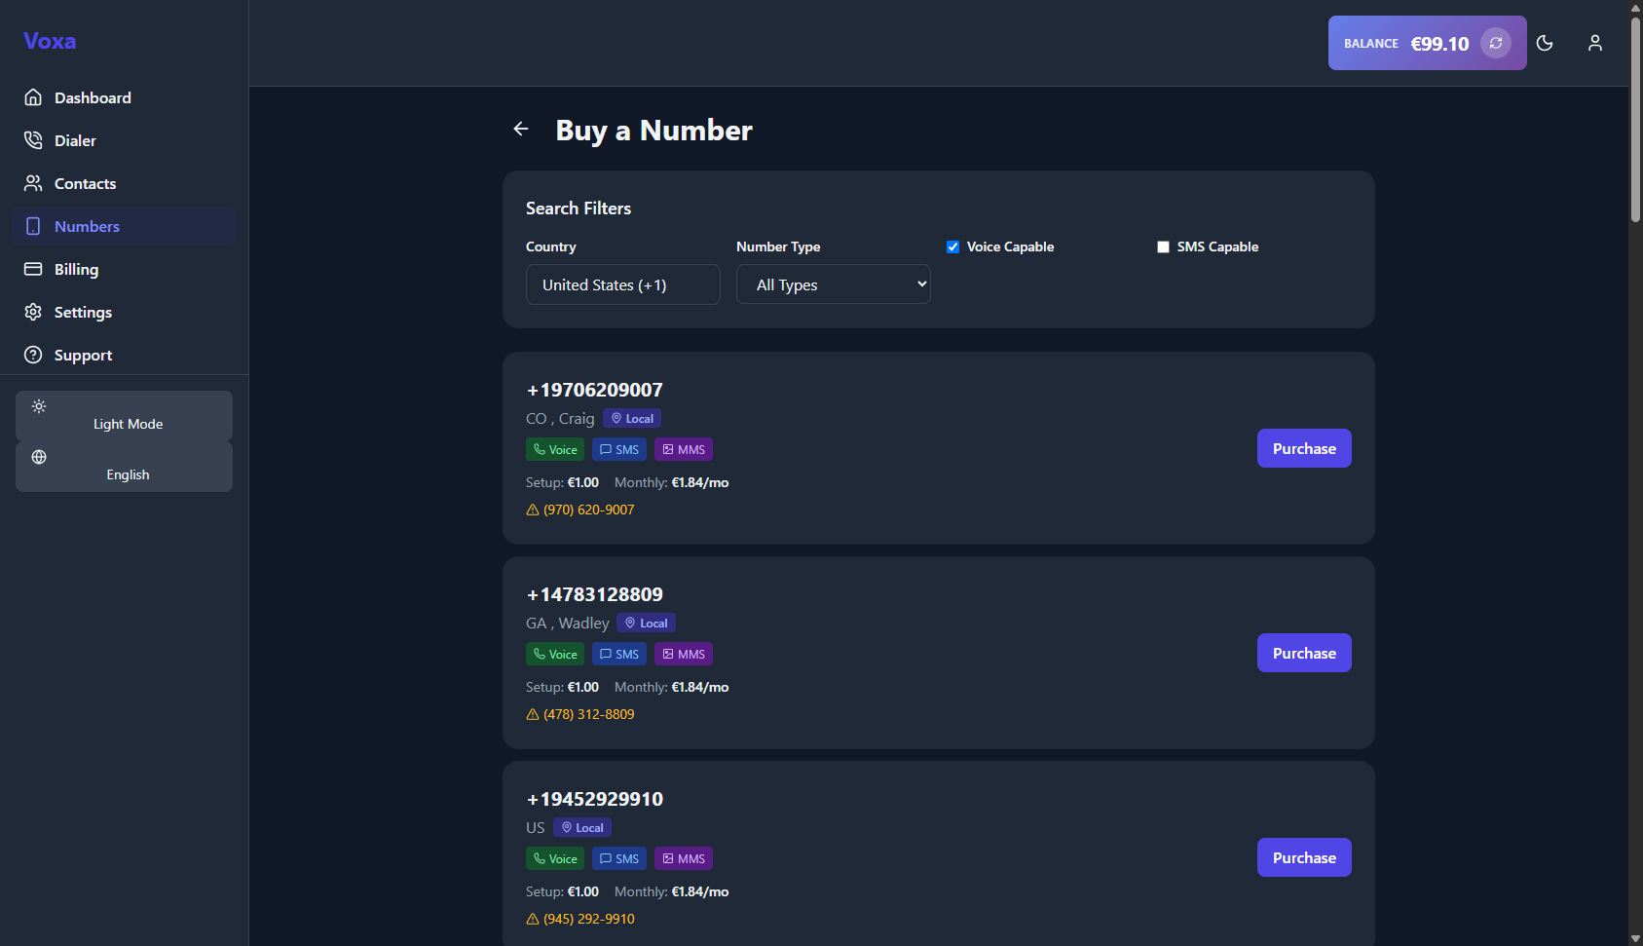
Task: Click the Settings gear icon
Action: point(33,312)
